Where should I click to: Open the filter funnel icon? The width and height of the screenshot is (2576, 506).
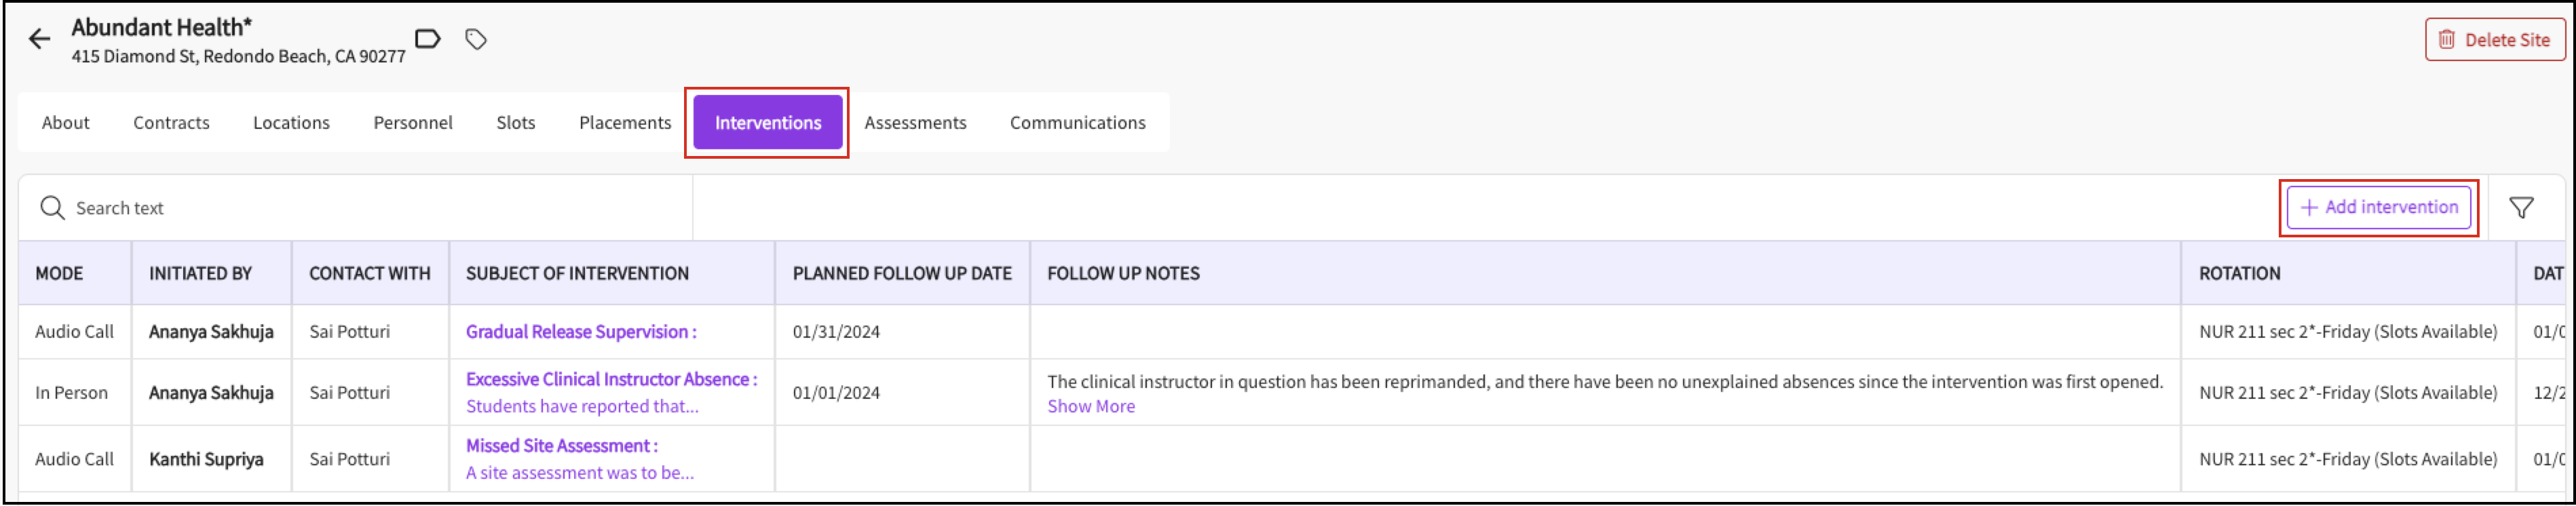click(x=2521, y=208)
